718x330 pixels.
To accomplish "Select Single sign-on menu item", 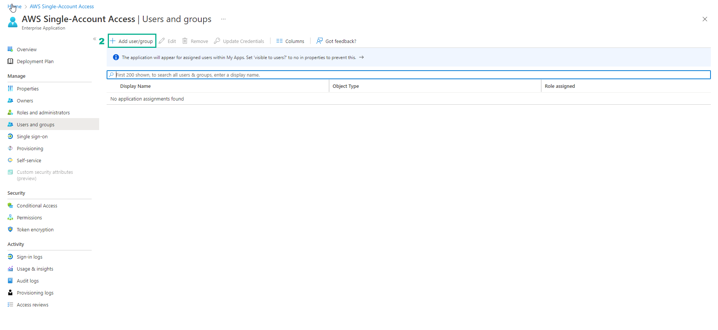I will coord(32,136).
